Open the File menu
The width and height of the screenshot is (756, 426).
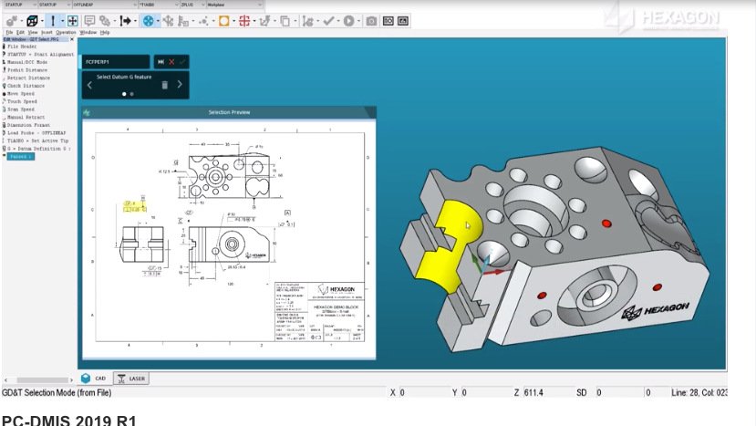[x=9, y=32]
